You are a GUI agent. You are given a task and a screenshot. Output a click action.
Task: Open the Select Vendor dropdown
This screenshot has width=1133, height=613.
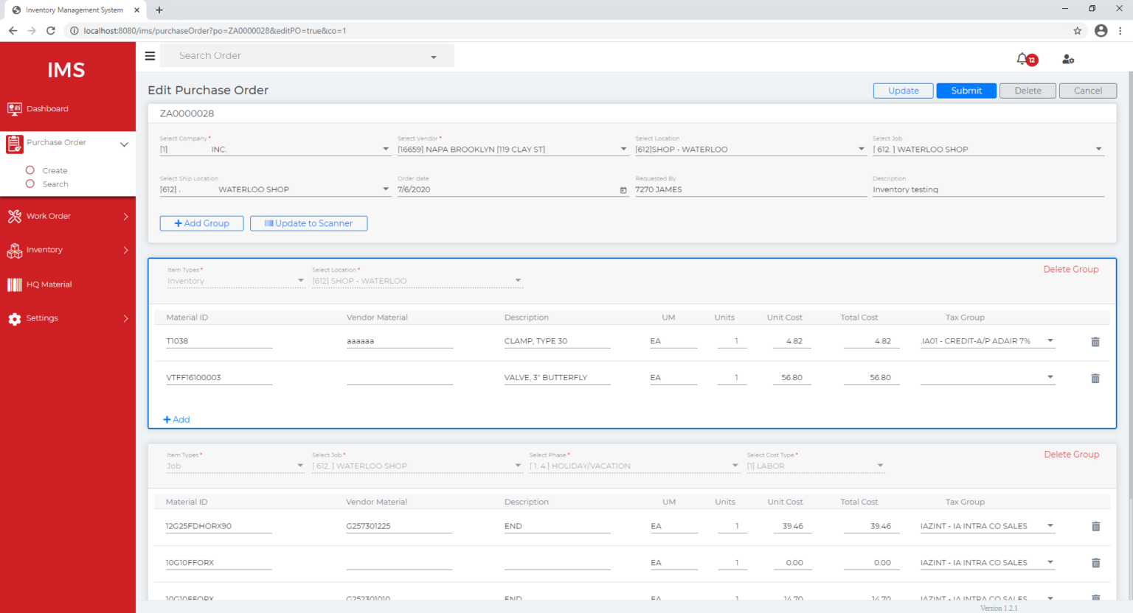point(623,149)
